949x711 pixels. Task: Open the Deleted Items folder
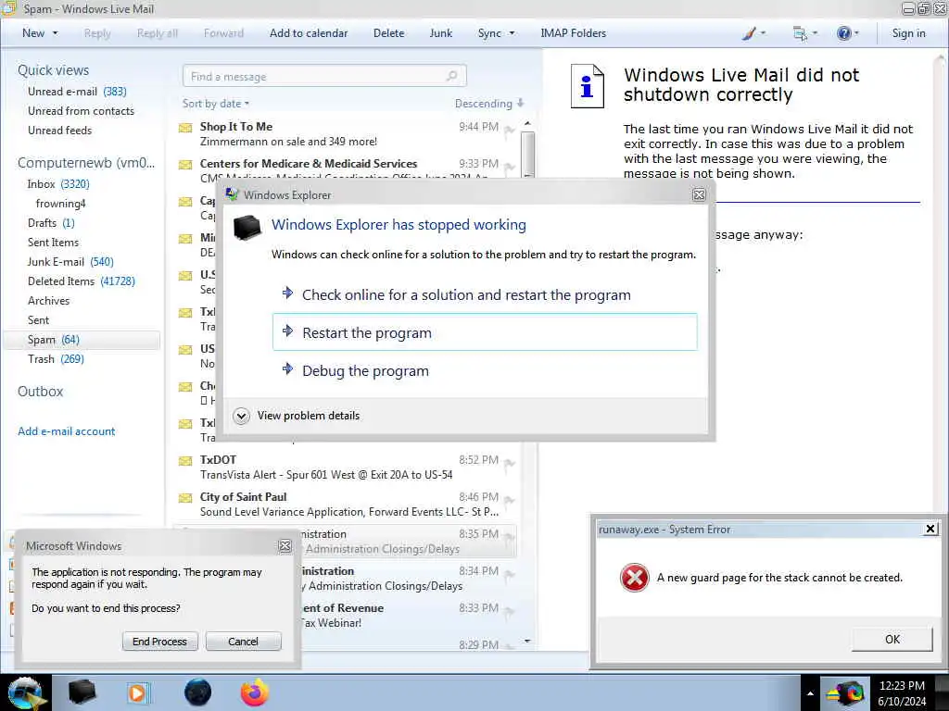(82, 281)
